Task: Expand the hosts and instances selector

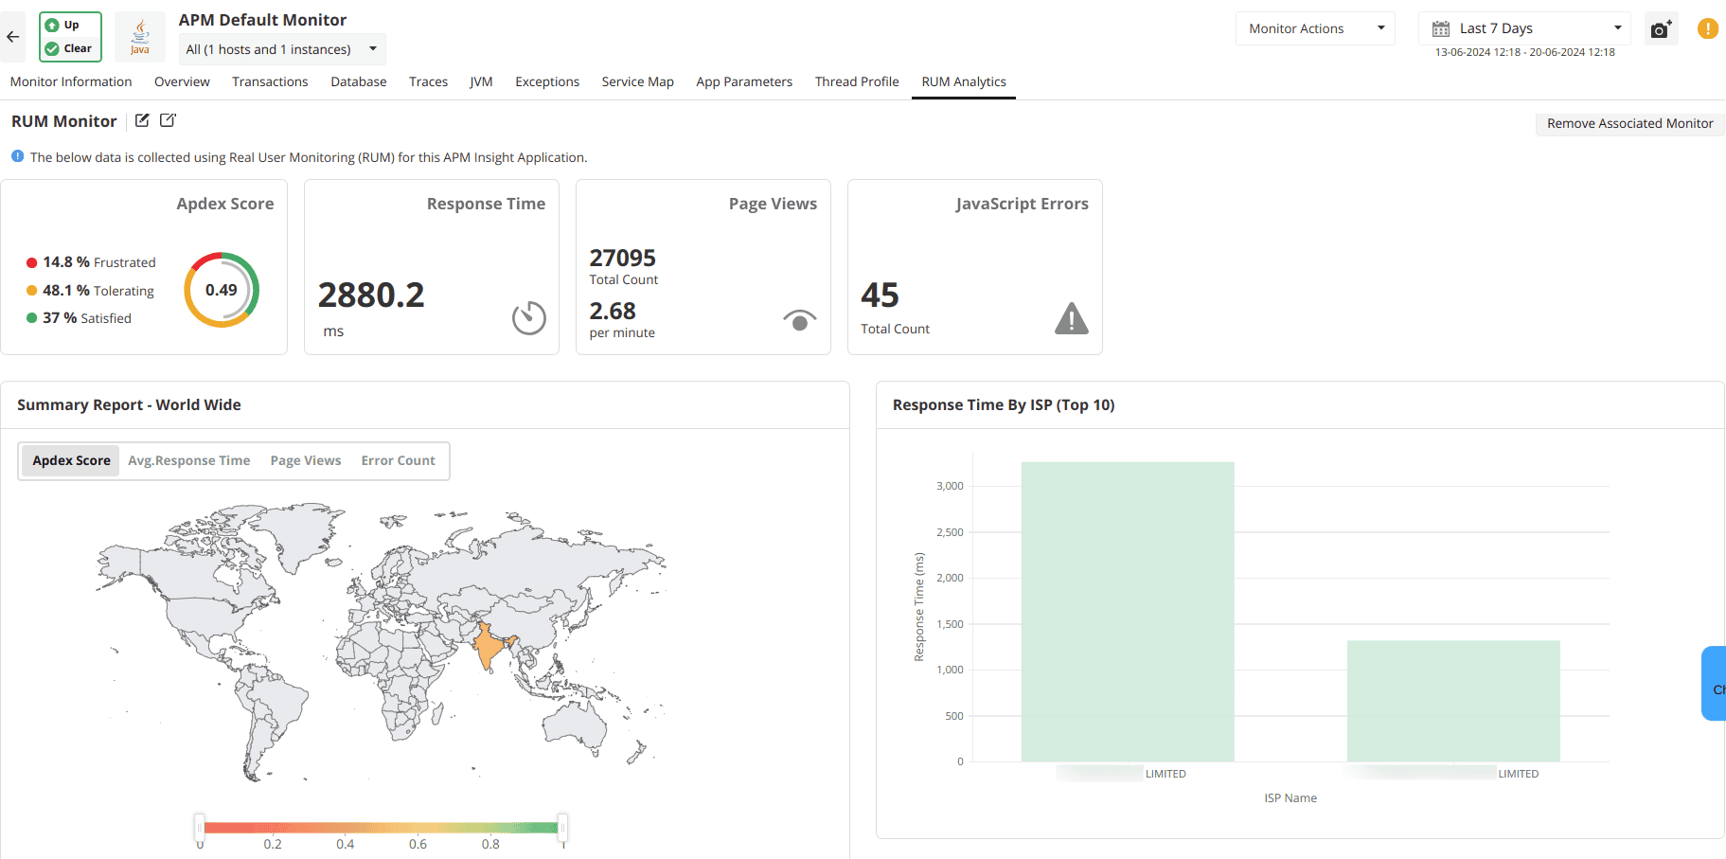Action: tap(280, 48)
